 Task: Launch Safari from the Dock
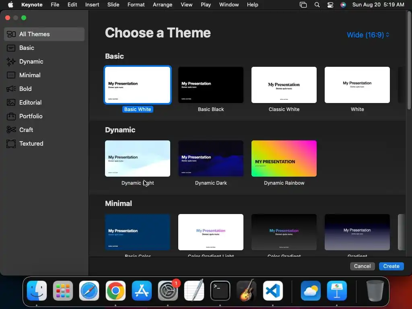tap(89, 290)
